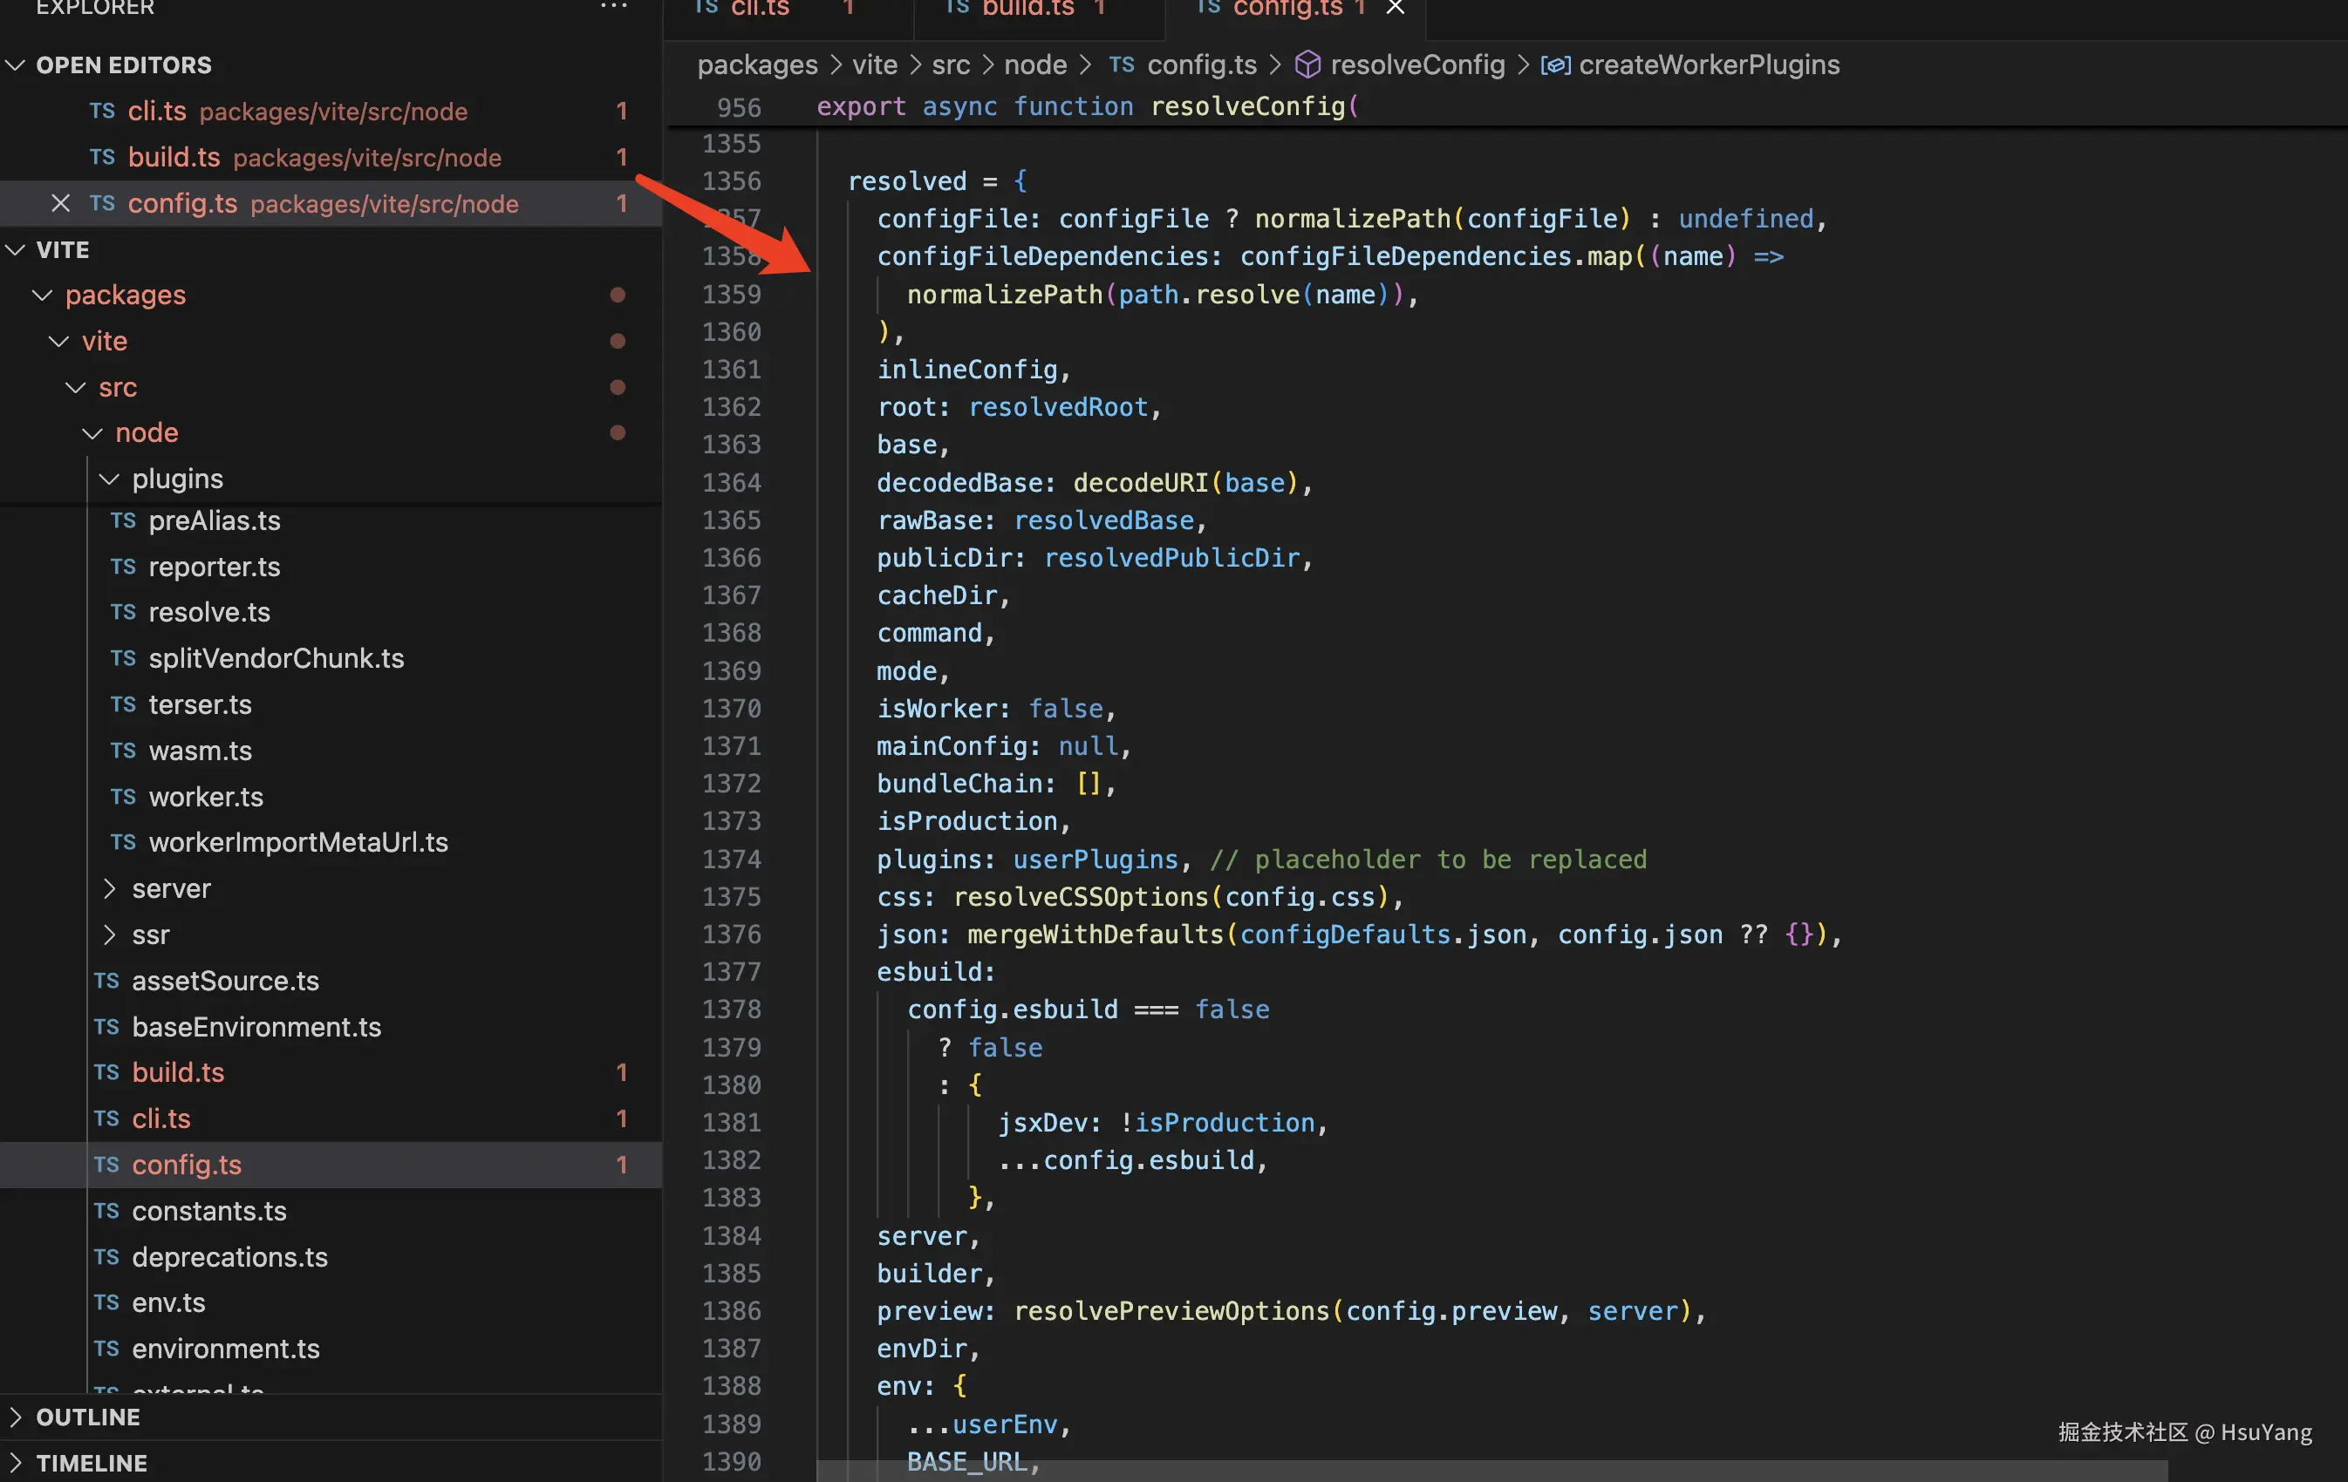Switch to the build.ts tab
The image size is (2348, 1482).
(1027, 9)
